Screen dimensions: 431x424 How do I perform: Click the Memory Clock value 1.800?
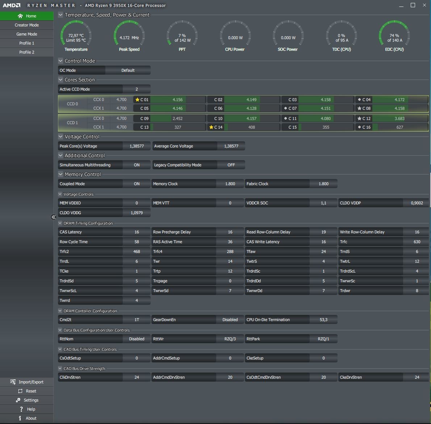pyautogui.click(x=230, y=184)
